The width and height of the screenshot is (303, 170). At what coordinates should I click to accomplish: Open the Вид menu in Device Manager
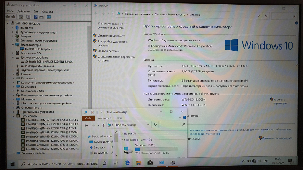coord(36,11)
